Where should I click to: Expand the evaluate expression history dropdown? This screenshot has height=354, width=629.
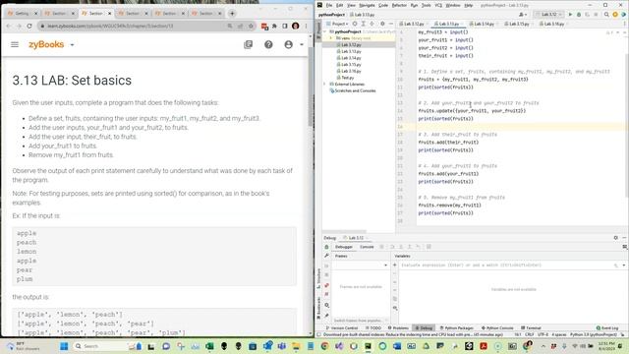click(624, 265)
